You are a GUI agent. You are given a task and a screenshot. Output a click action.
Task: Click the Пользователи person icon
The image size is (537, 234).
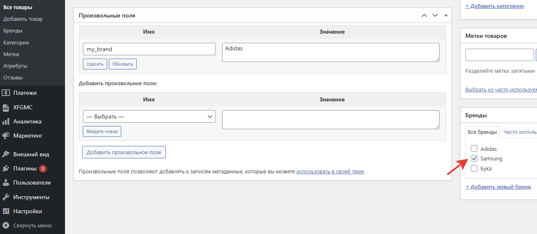6,183
